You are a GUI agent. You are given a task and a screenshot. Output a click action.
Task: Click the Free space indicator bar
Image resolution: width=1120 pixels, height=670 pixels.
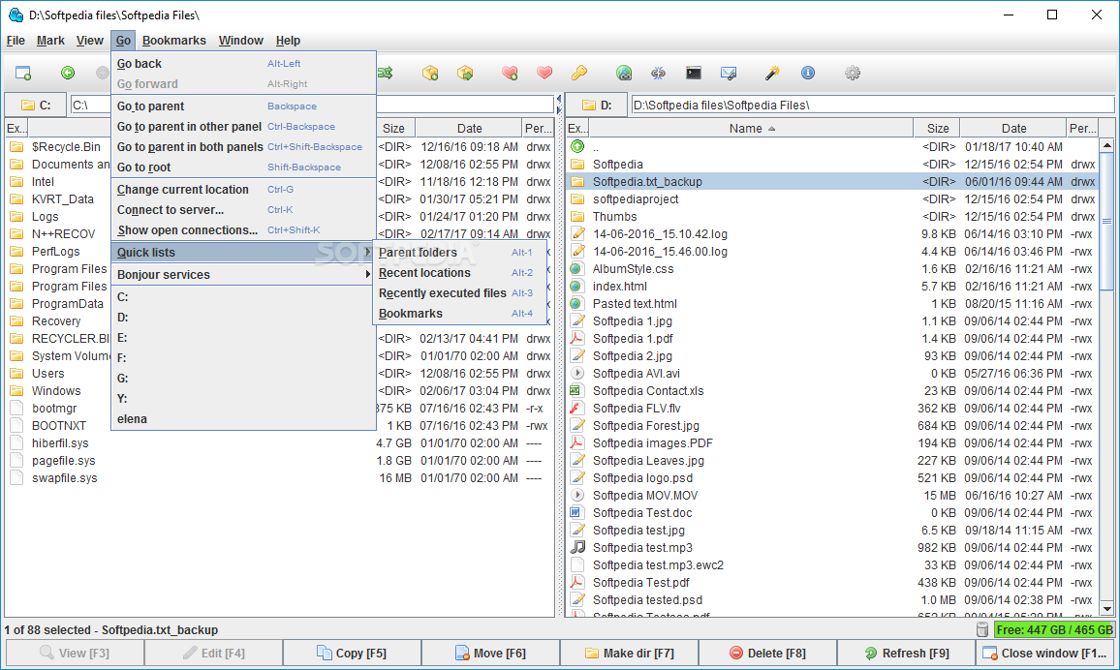1053,629
